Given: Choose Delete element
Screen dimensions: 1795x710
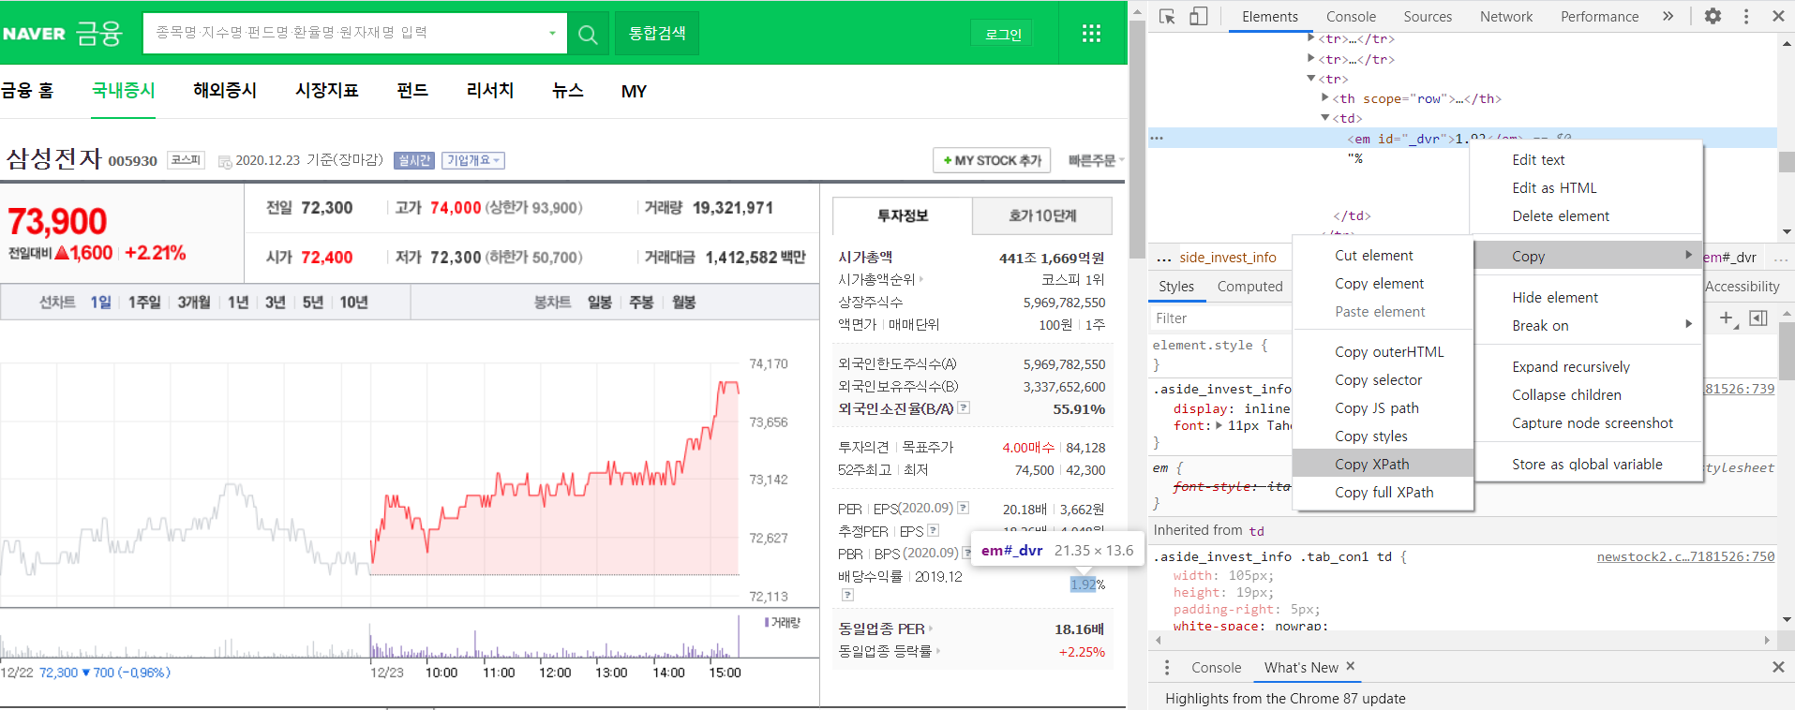Looking at the screenshot, I should 1586,215.
